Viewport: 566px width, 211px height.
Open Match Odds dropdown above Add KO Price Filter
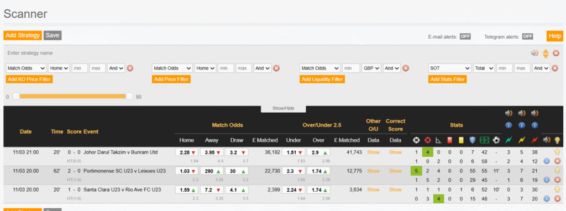pos(26,68)
